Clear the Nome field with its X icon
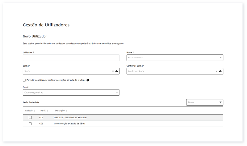This screenshot has height=146, width=247. 220,58
